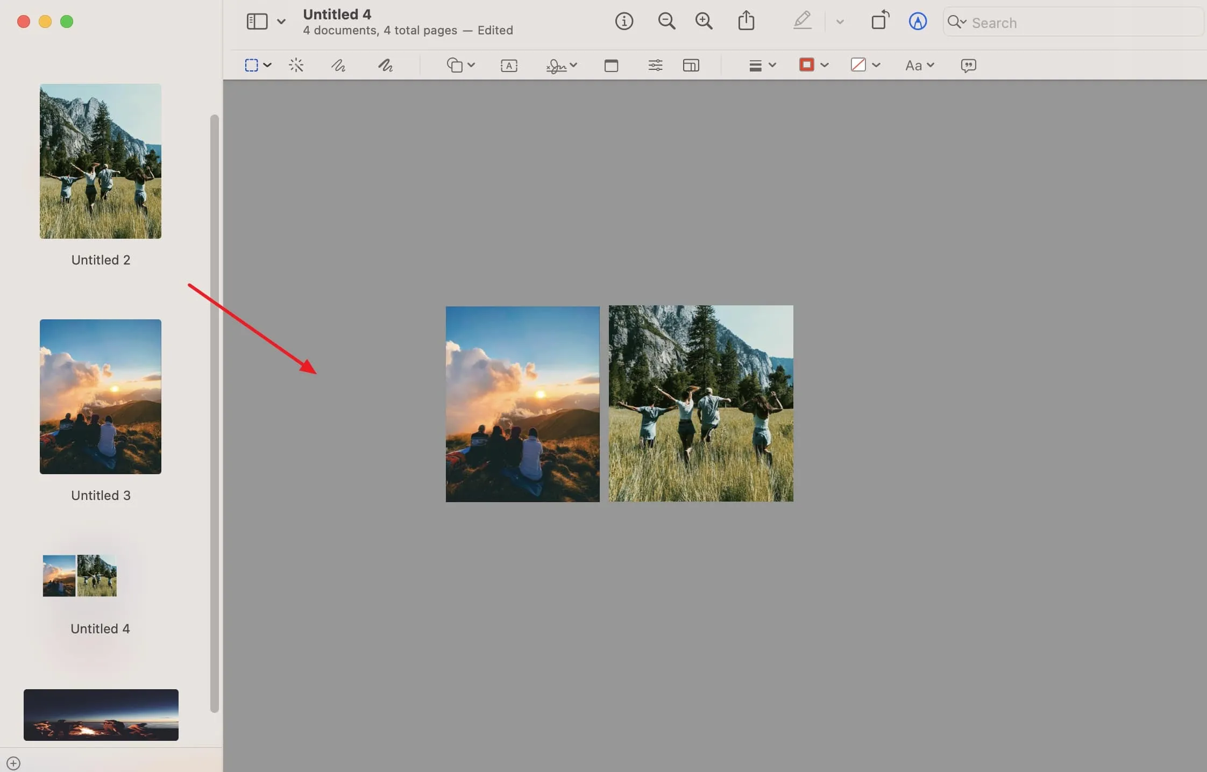Open Text Style Aa menu

[919, 66]
